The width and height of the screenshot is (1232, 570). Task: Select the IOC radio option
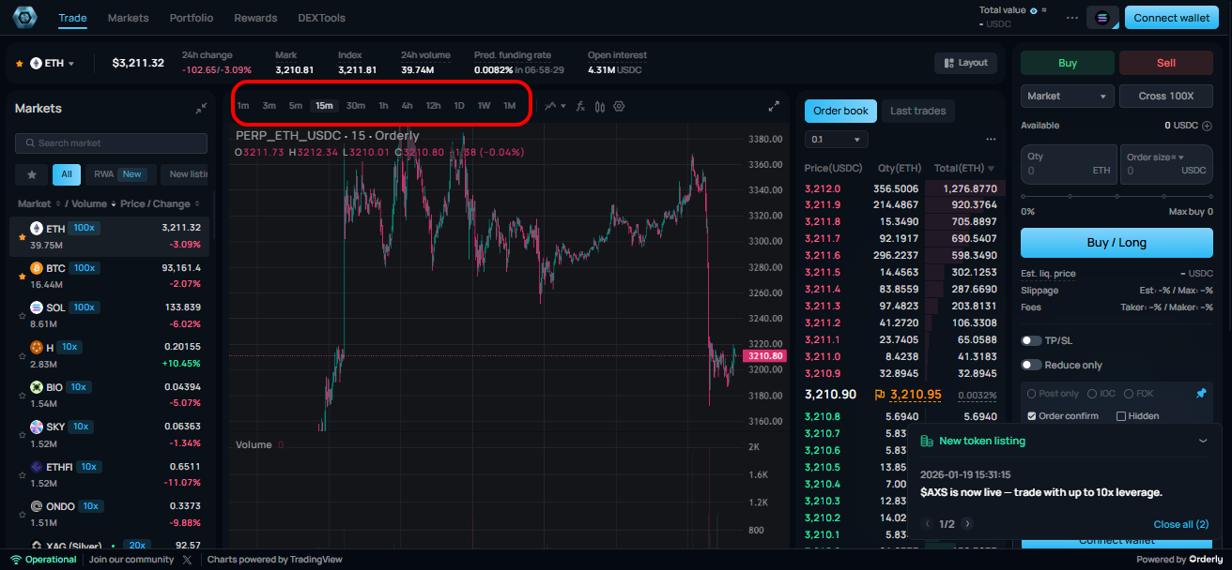(x=1091, y=394)
